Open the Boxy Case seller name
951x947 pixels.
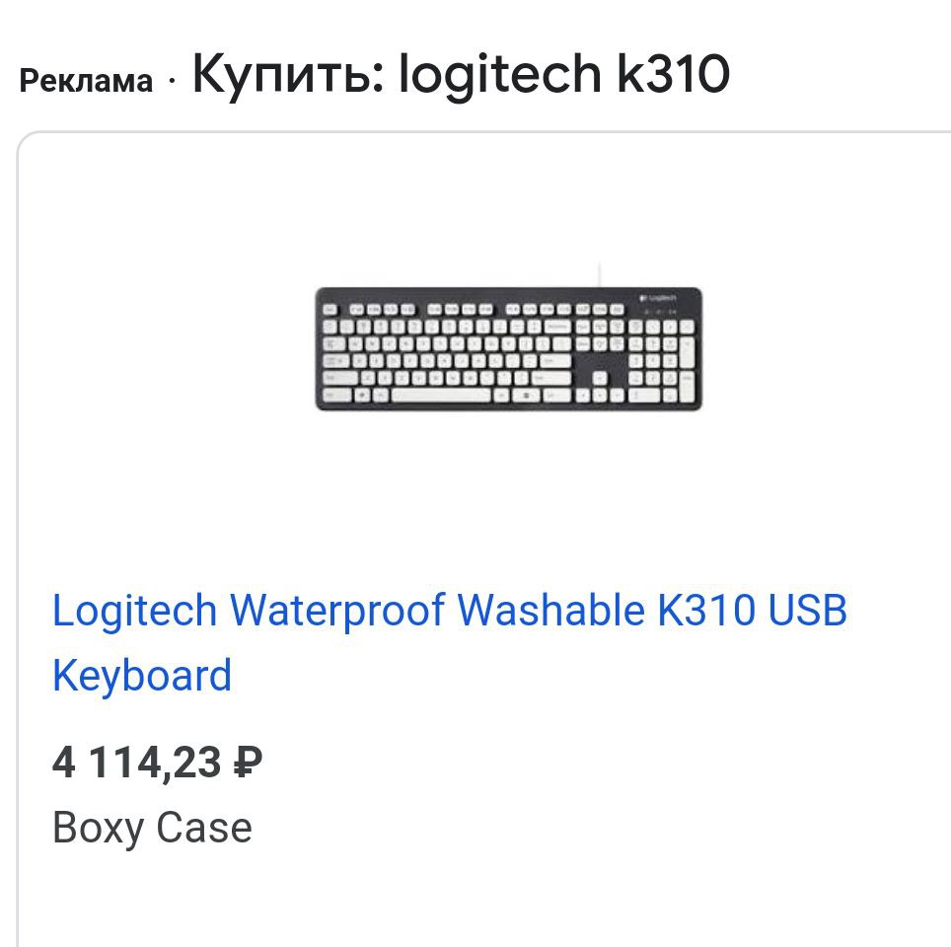[152, 828]
